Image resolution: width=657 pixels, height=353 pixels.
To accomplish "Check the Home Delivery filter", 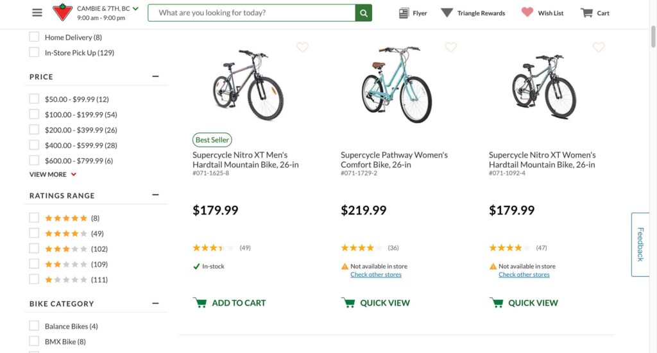I will click(x=34, y=37).
